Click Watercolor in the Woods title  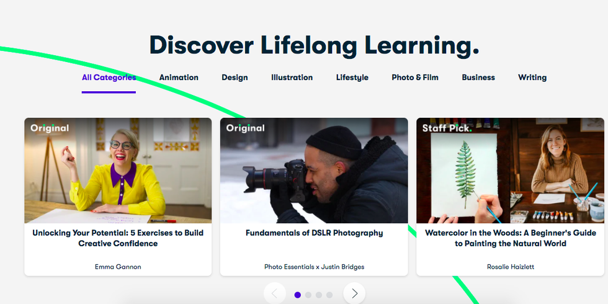pos(510,238)
